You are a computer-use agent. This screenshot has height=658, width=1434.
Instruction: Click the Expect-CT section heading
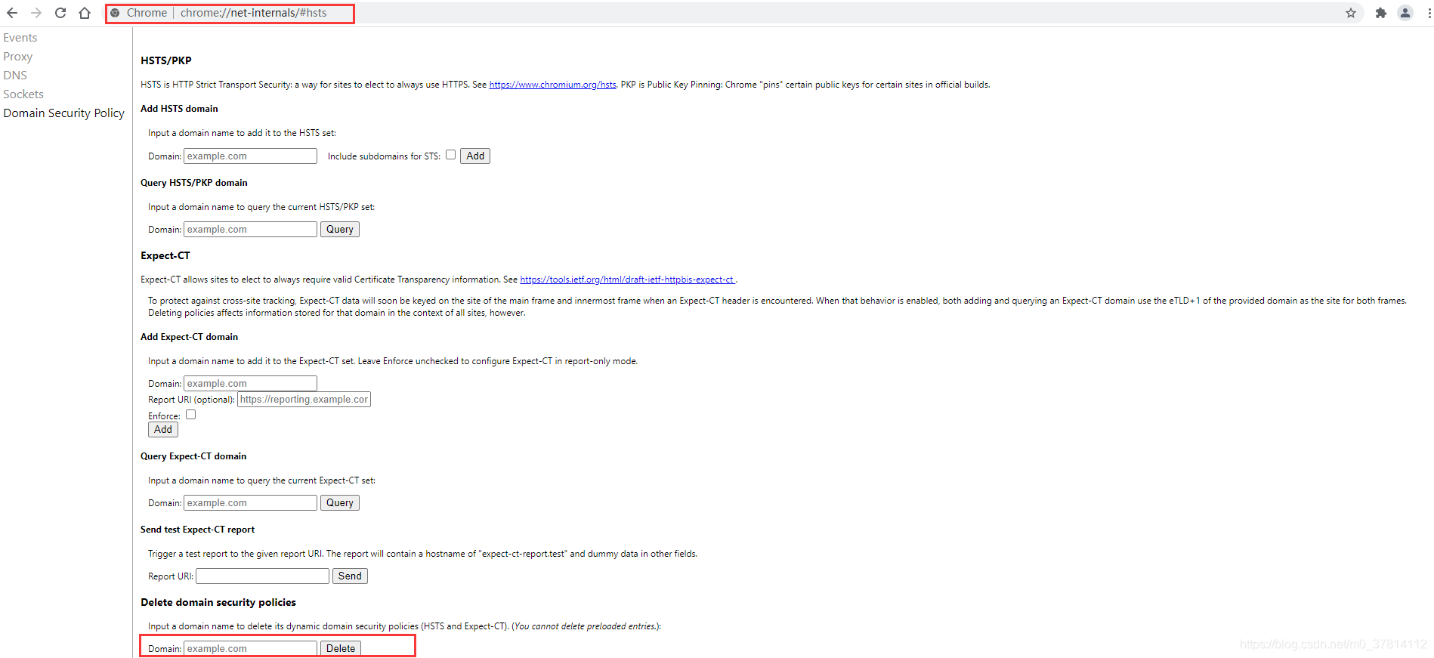click(x=165, y=256)
